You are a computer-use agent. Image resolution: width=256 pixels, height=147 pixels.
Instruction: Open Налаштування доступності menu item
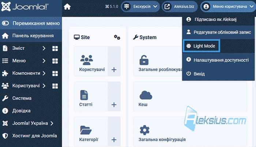[218, 60]
